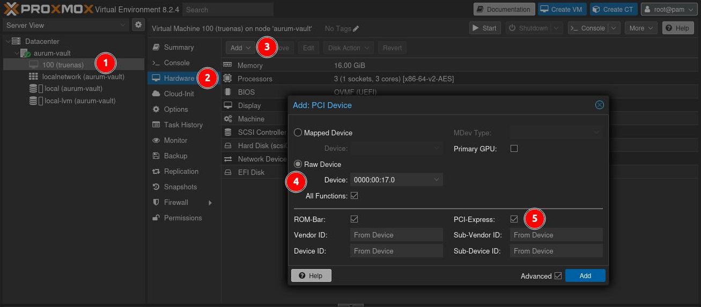Open the Summary tab
The height and width of the screenshot is (307, 701).
pos(183,47)
